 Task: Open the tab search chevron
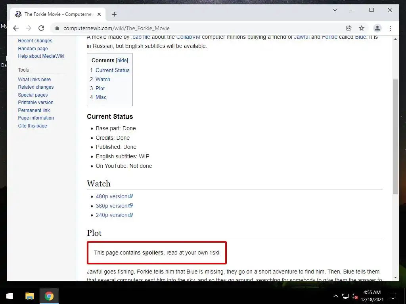pos(335,10)
